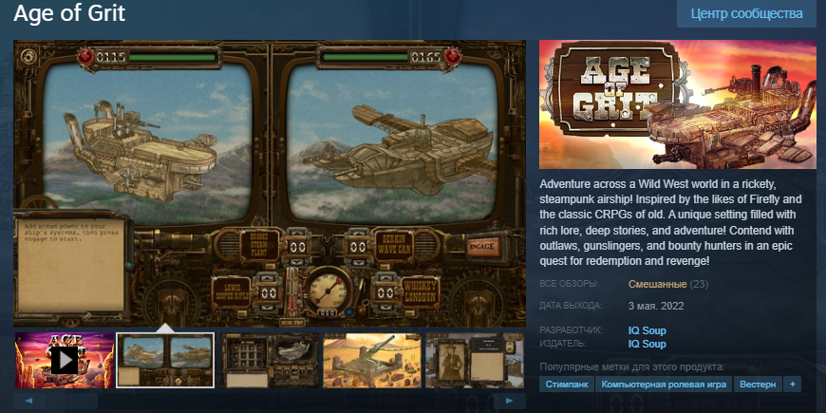The height and width of the screenshot is (413, 826).
Task: Select the Вестерн tag
Action: click(758, 384)
